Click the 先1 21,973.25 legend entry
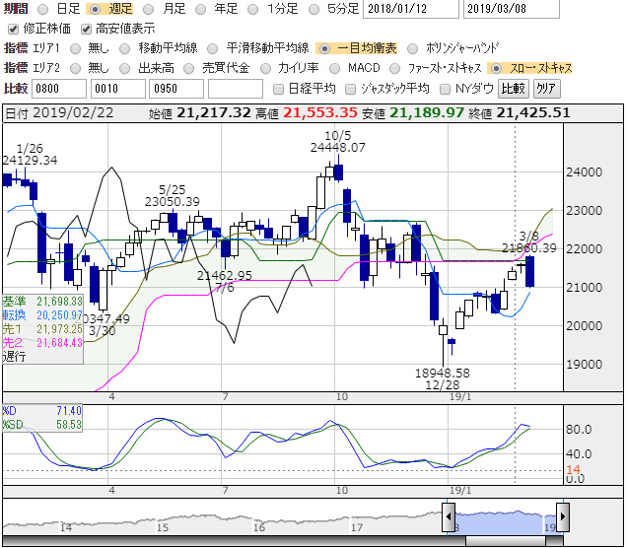Image resolution: width=627 pixels, height=548 pixels. click(42, 329)
